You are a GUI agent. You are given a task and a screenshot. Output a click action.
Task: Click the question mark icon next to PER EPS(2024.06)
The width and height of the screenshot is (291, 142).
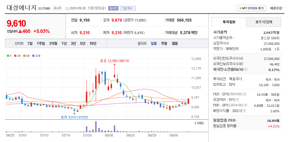tap(245, 94)
